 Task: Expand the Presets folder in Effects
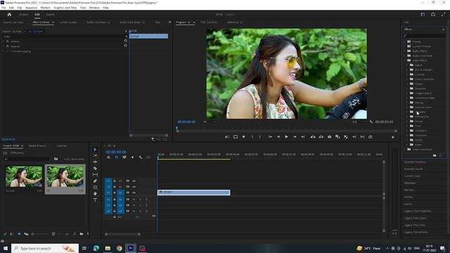(405, 41)
